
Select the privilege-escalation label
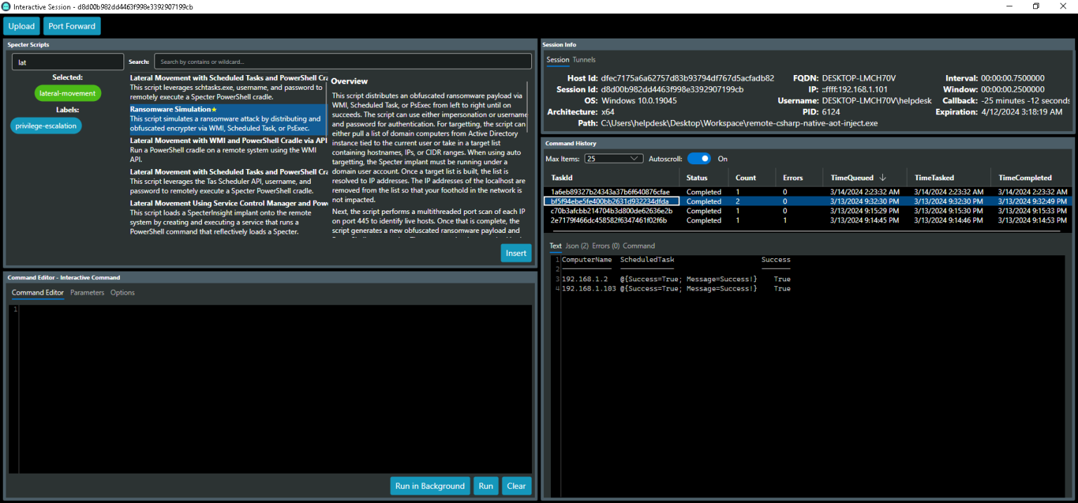tap(46, 126)
